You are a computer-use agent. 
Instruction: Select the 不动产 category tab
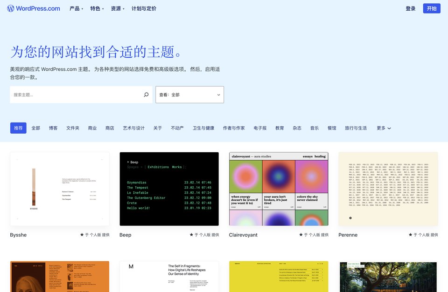coord(177,128)
